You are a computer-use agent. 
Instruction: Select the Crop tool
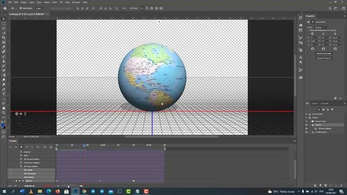click(x=4, y=37)
